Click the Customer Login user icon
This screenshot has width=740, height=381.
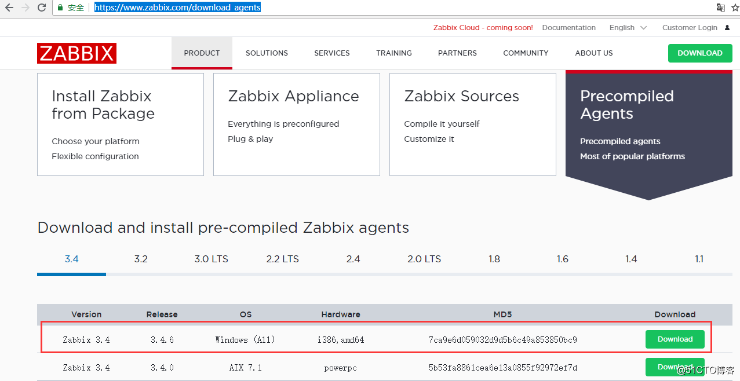727,28
